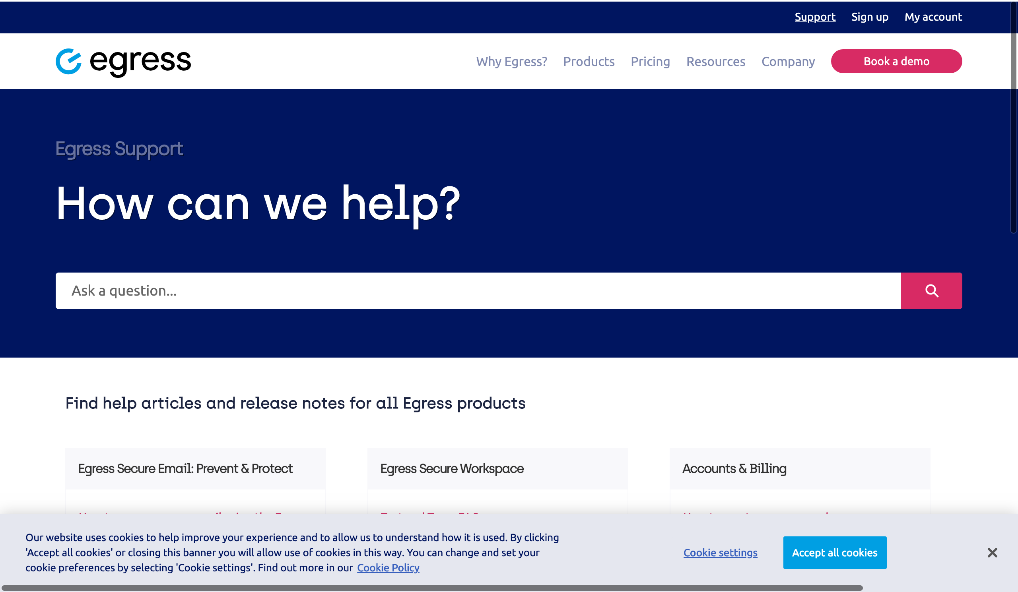Image resolution: width=1018 pixels, height=592 pixels.
Task: Click the vertical page scrollbar
Action: pyautogui.click(x=1014, y=117)
